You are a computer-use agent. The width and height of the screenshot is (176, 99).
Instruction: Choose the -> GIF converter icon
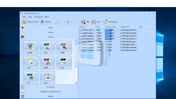(x=64, y=63)
